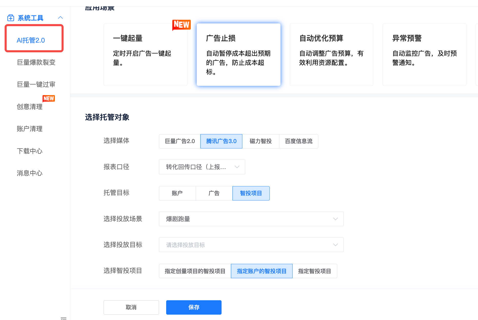Open 创意清理 menu item
Viewport: 478px width, 320px height.
click(30, 107)
